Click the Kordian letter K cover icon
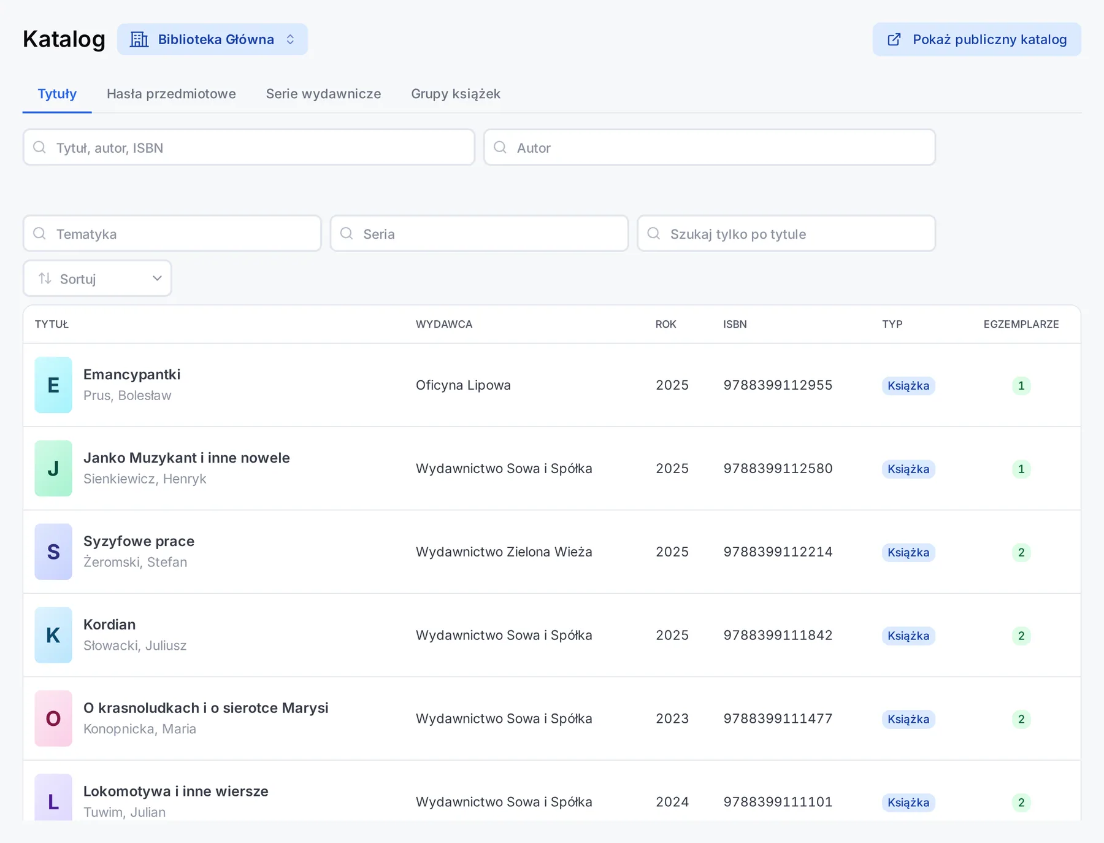Viewport: 1104px width, 843px height. pos(53,635)
